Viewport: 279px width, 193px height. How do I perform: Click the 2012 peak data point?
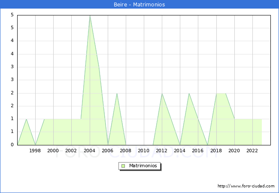(x=162, y=93)
